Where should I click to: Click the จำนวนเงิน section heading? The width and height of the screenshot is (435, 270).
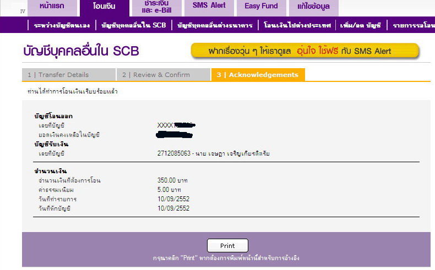point(51,171)
